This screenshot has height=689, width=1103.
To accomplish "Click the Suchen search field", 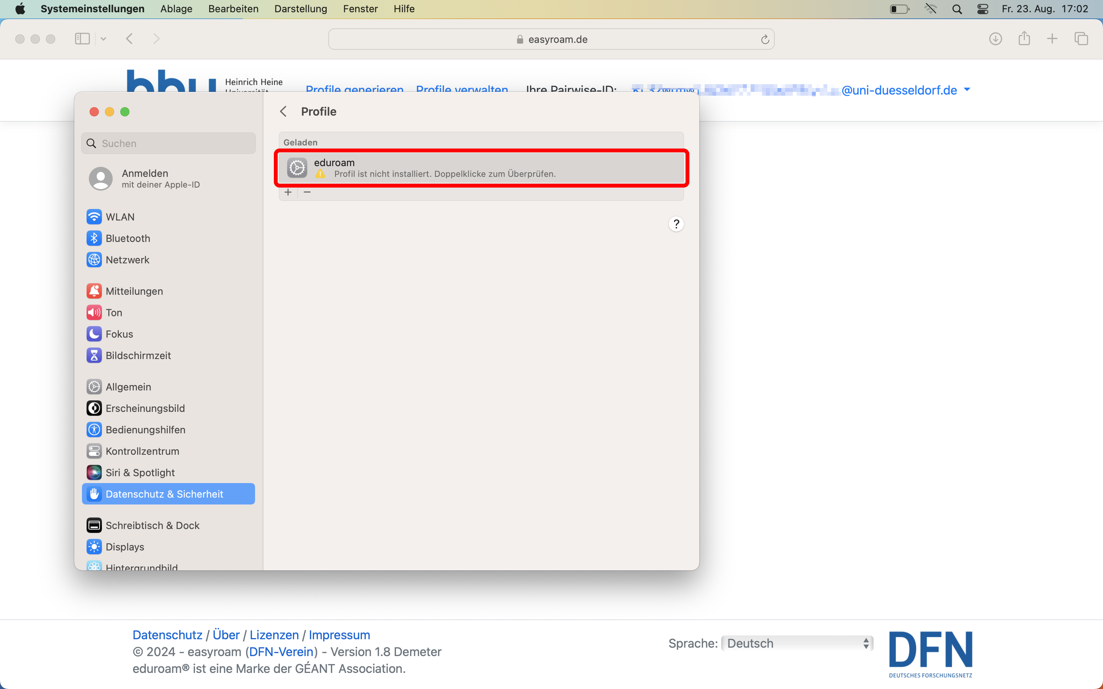I will coord(168,143).
